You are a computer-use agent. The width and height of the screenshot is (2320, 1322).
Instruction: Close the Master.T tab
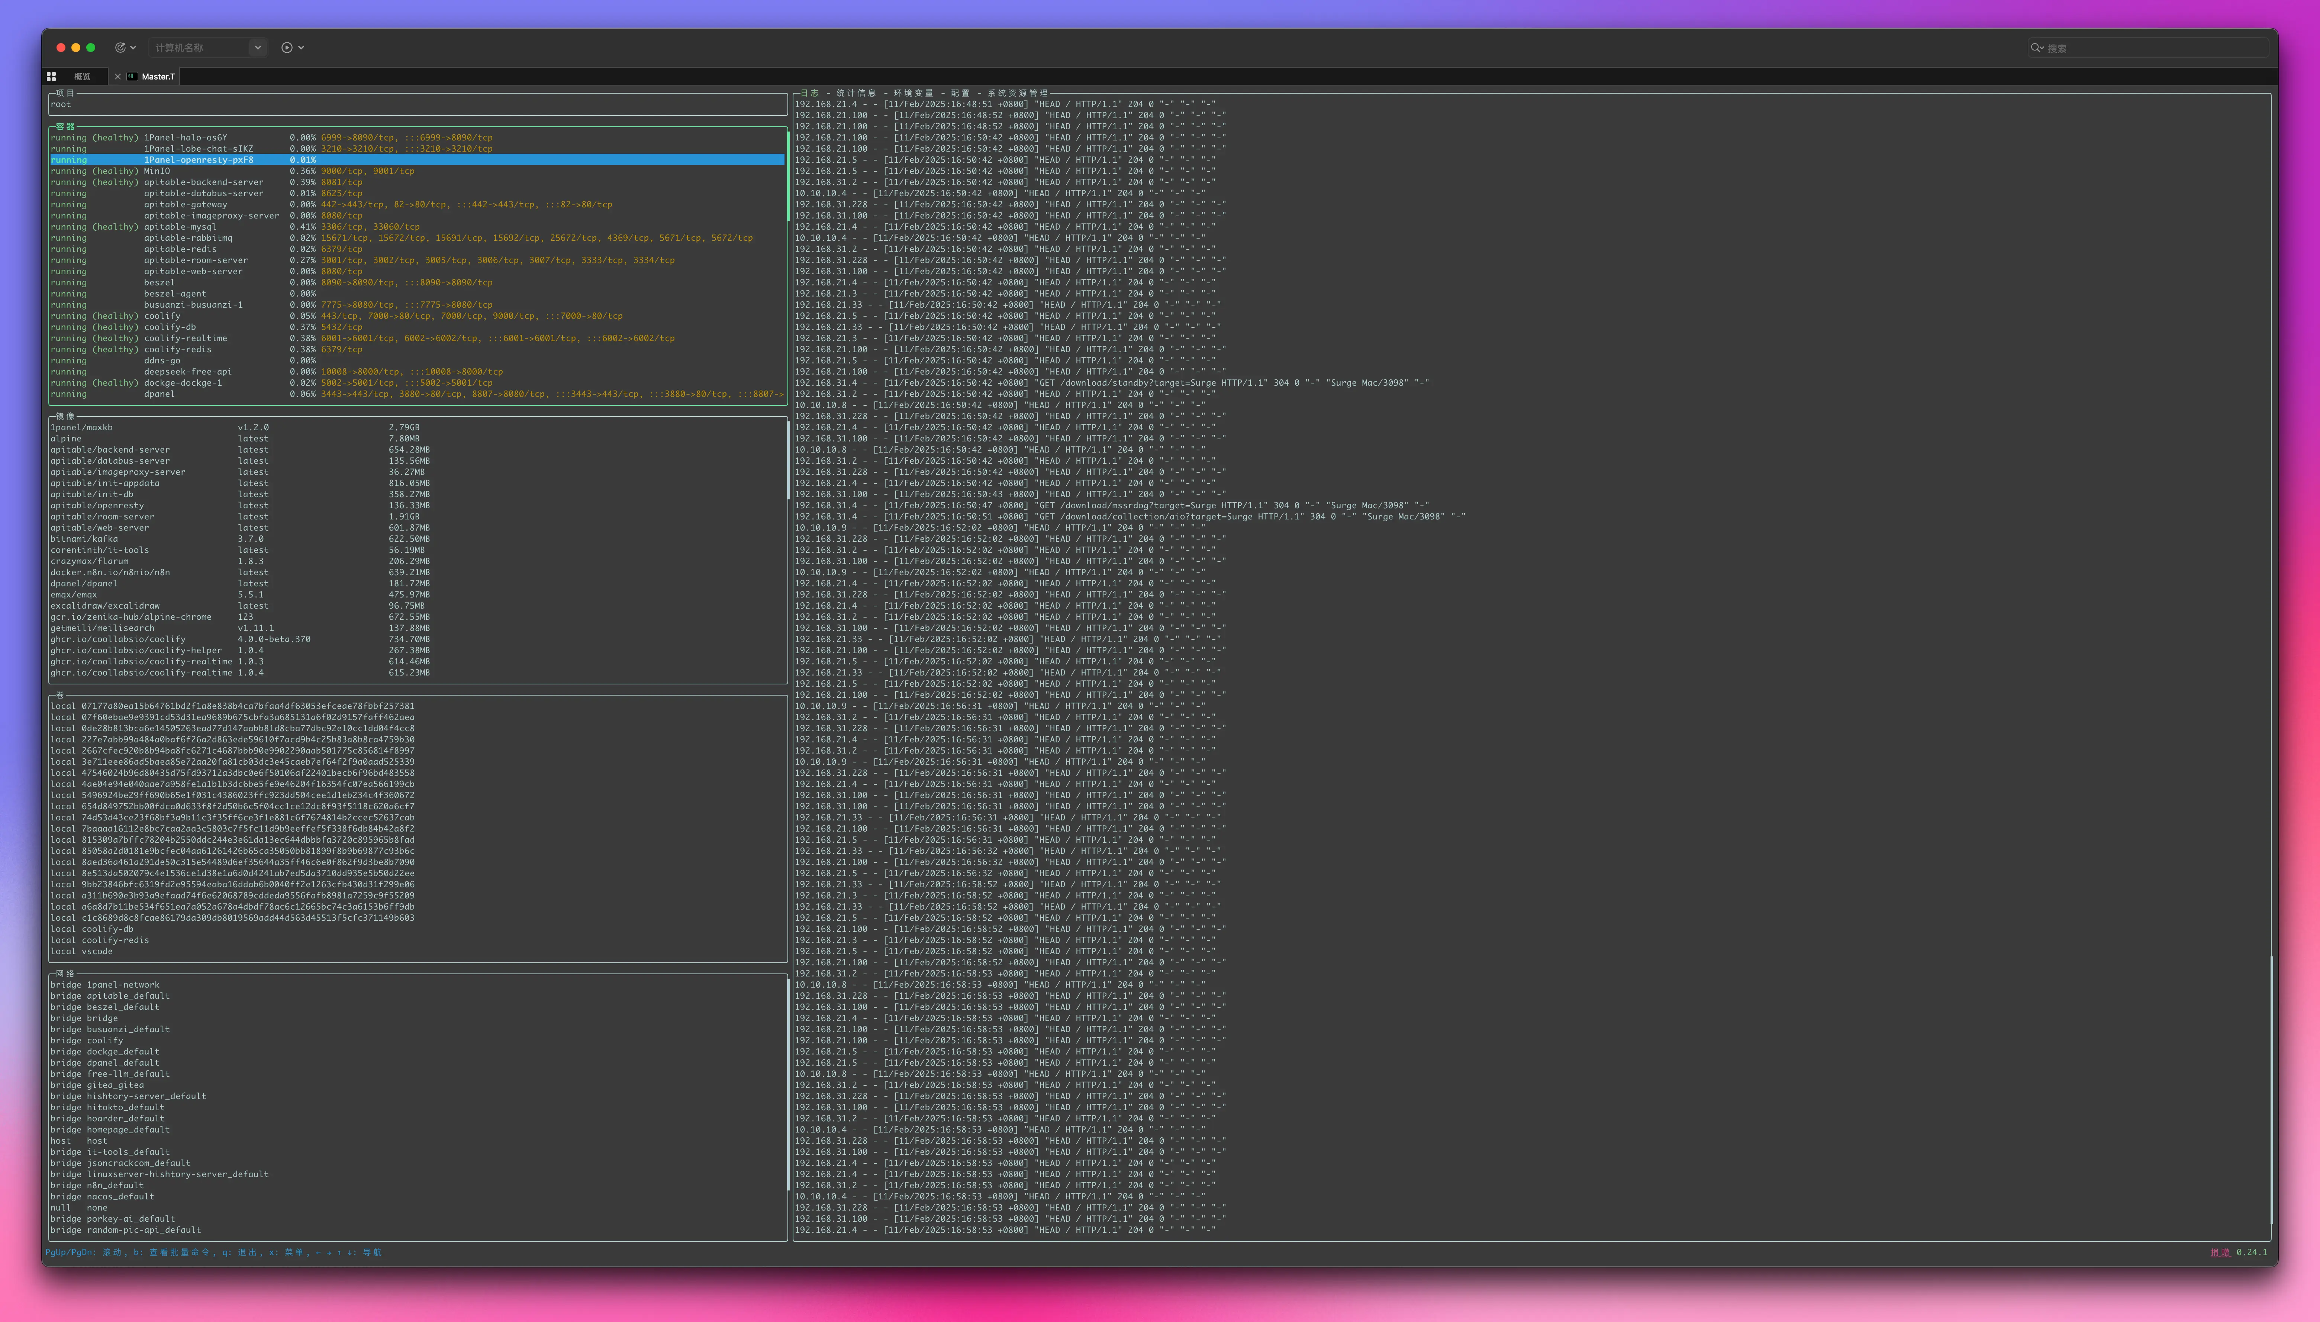[x=118, y=76]
